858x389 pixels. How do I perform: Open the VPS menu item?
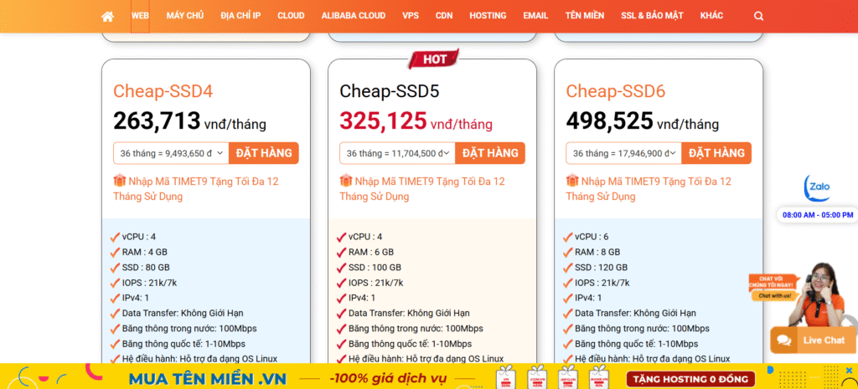click(411, 16)
